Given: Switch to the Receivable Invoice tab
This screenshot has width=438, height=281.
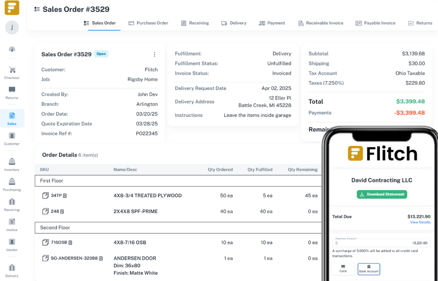Looking at the screenshot, I should (321, 23).
